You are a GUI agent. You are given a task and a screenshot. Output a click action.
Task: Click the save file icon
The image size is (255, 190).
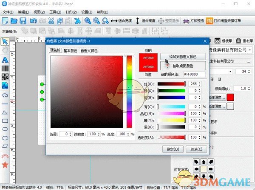(23, 21)
